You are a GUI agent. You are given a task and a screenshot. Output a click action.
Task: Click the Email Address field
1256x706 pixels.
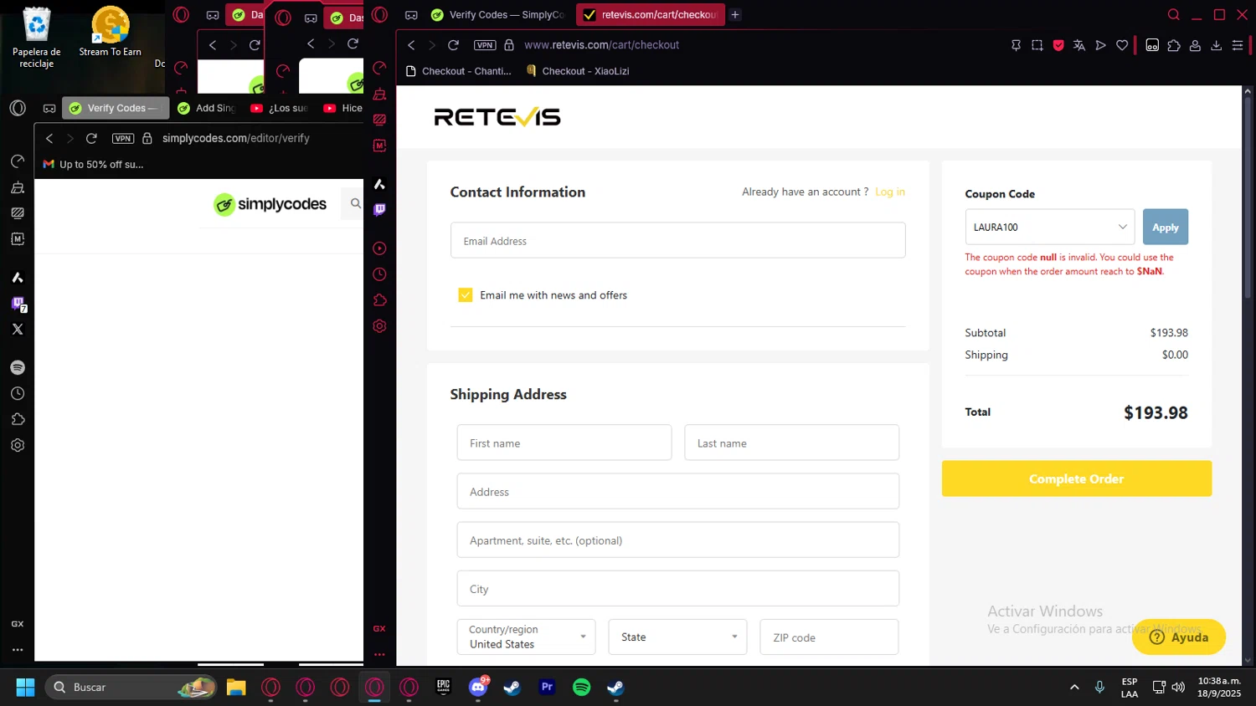677,240
